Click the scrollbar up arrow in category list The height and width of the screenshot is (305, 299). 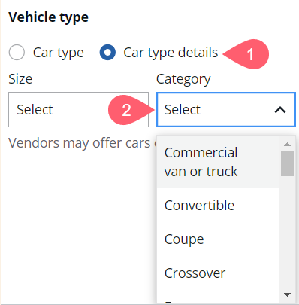tap(287, 144)
